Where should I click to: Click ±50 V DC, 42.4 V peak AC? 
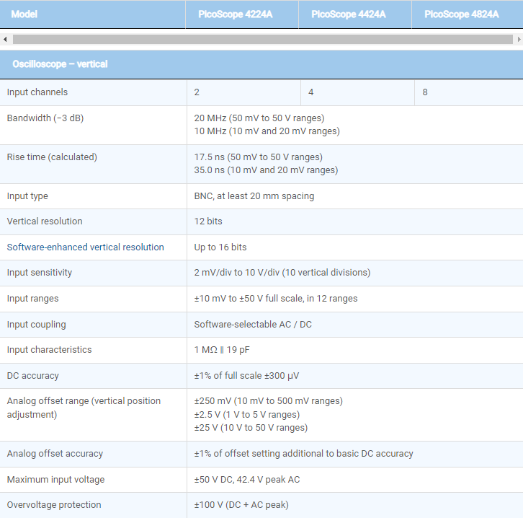(247, 480)
